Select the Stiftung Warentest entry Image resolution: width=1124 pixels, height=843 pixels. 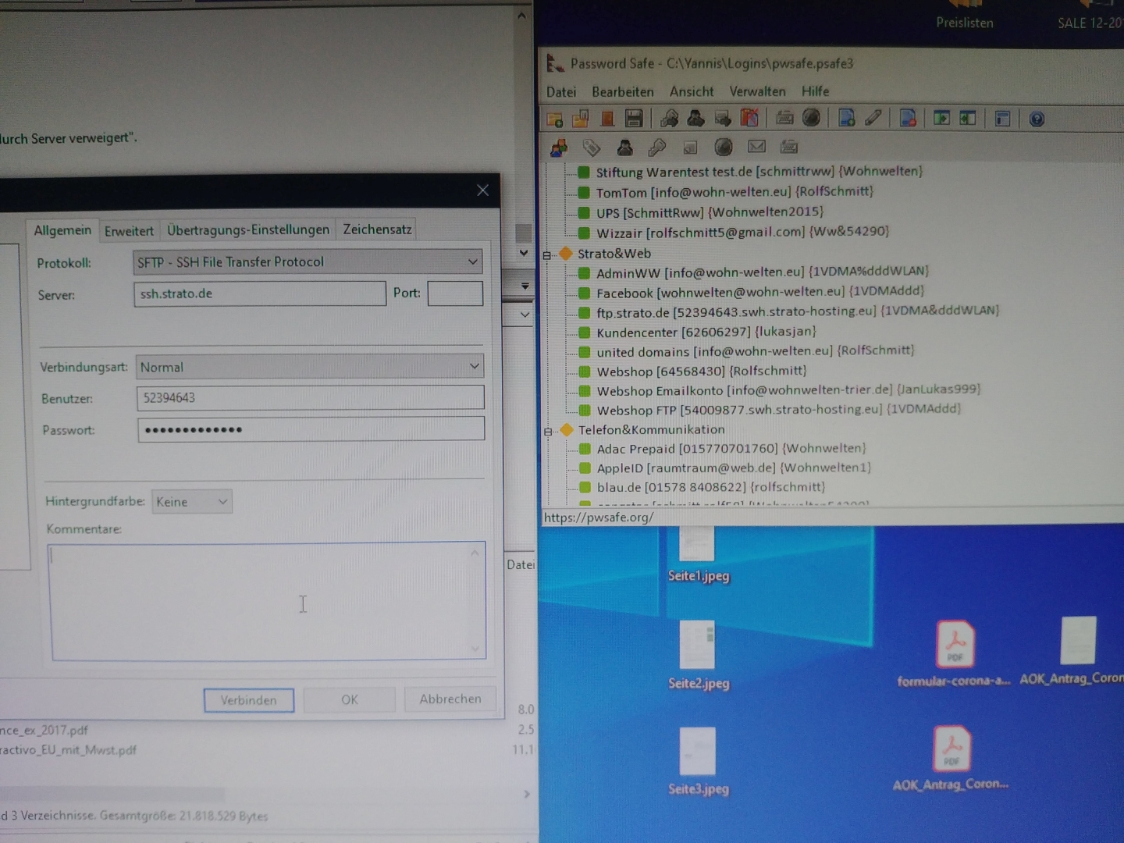click(749, 172)
